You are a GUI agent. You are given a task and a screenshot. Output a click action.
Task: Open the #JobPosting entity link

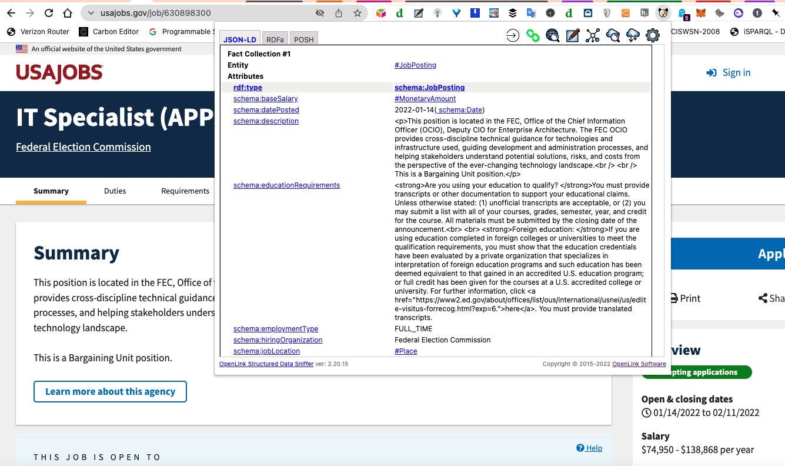[415, 65]
